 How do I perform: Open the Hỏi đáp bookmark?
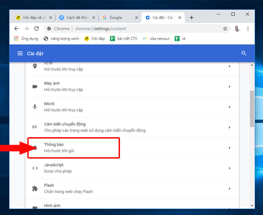[x=95, y=39]
